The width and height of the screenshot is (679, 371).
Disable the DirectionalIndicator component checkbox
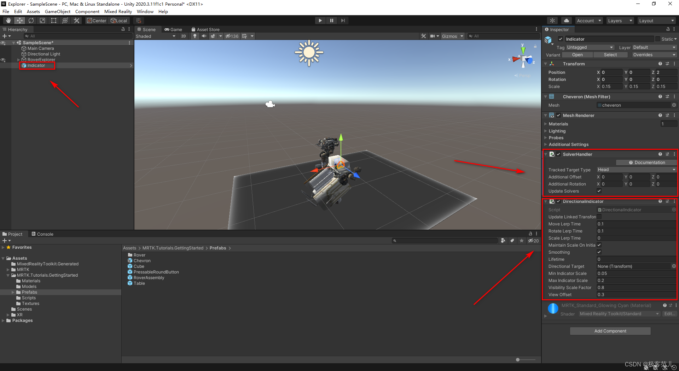click(x=558, y=201)
